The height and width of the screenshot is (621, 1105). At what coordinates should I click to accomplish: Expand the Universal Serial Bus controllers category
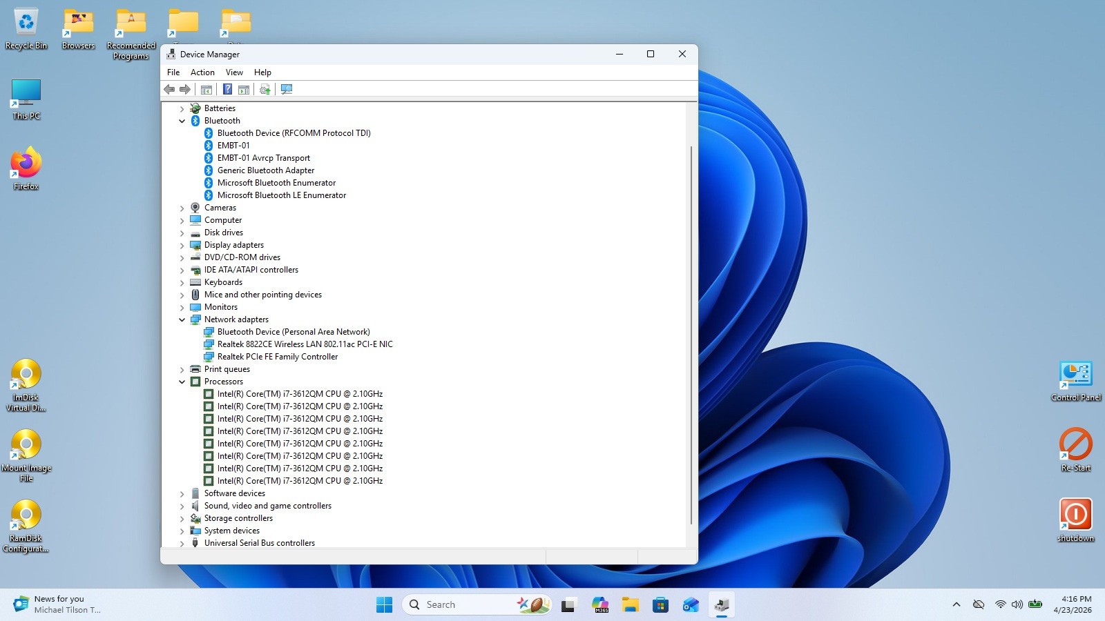point(182,544)
